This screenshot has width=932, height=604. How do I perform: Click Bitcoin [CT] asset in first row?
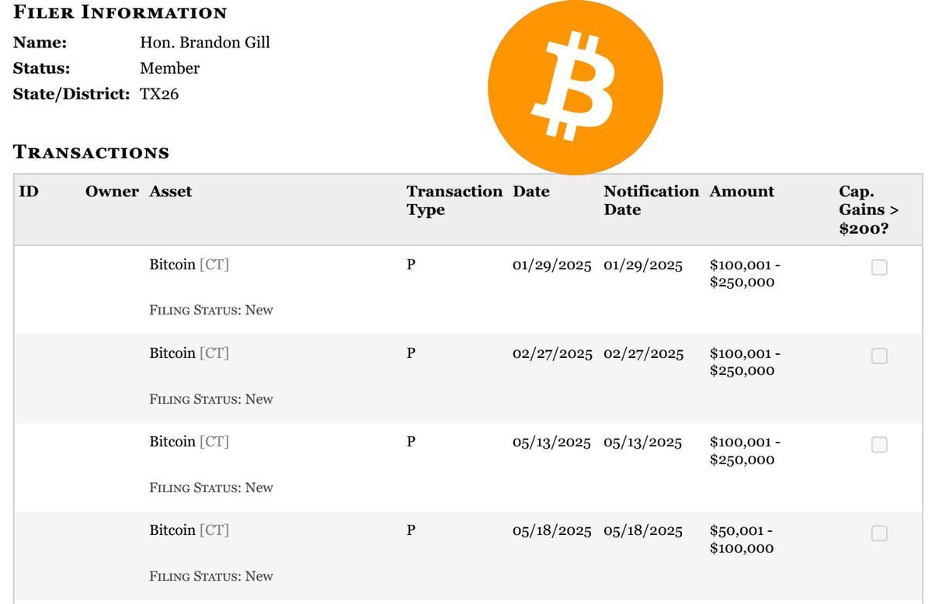(x=190, y=265)
